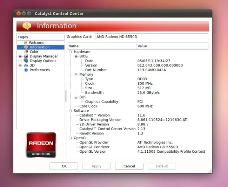
Task: Select the Catalyst Version 11.6 row
Action: (138, 115)
